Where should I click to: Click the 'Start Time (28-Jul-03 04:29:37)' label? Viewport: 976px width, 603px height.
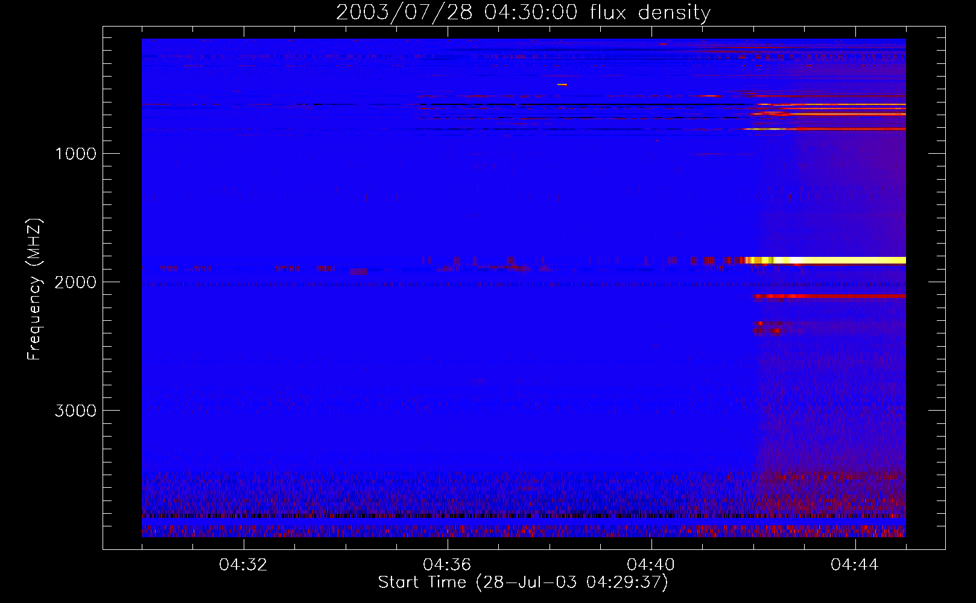(x=523, y=582)
